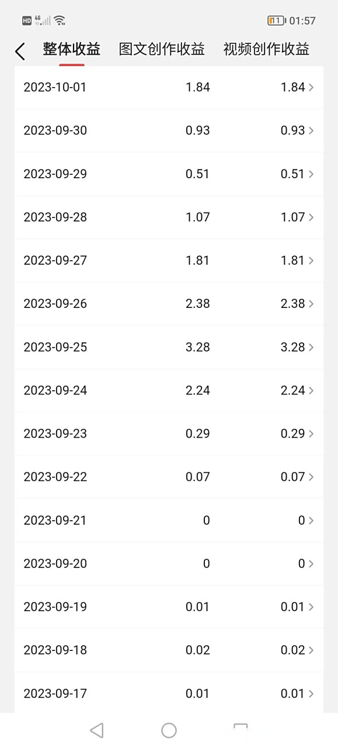Image resolution: width=338 pixels, height=748 pixels.
Task: Open the 2023-09-28 earnings entry date
Action: [x=55, y=217]
